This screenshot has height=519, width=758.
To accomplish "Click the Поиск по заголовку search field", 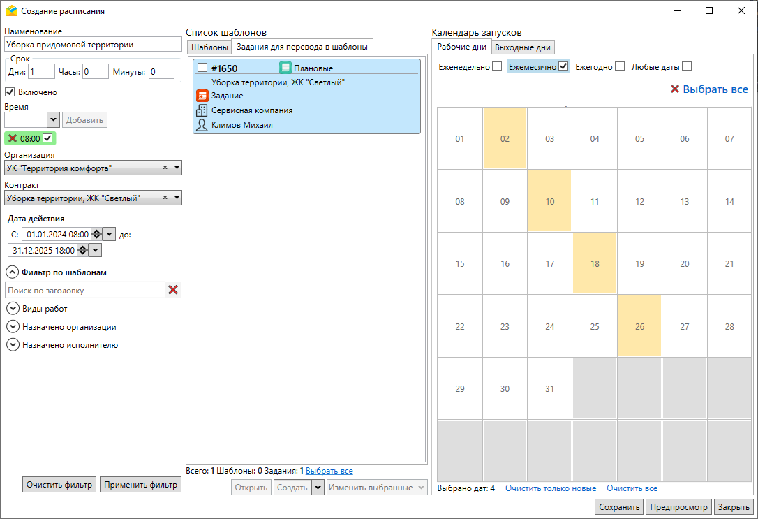I will pyautogui.click(x=84, y=290).
